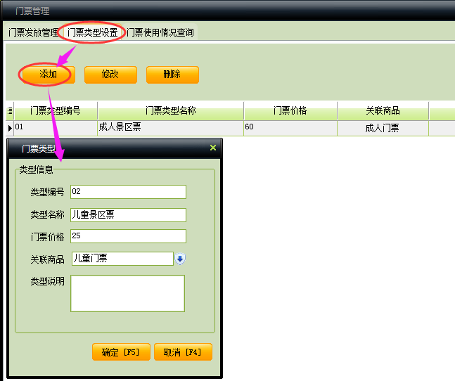This screenshot has height=381, width=455.
Task: Open the 门票使用情况查询 tab
Action: point(160,32)
